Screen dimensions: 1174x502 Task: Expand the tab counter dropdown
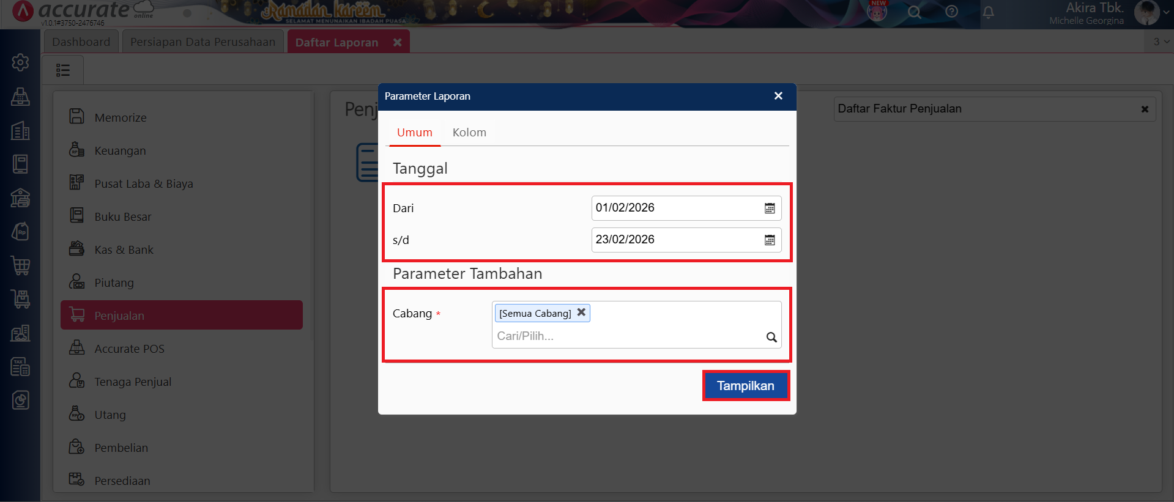(x=1161, y=42)
